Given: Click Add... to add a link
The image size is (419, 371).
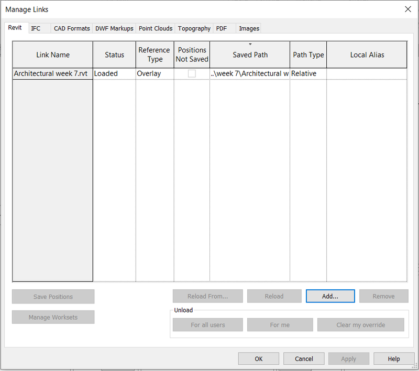Looking at the screenshot, I should [330, 296].
